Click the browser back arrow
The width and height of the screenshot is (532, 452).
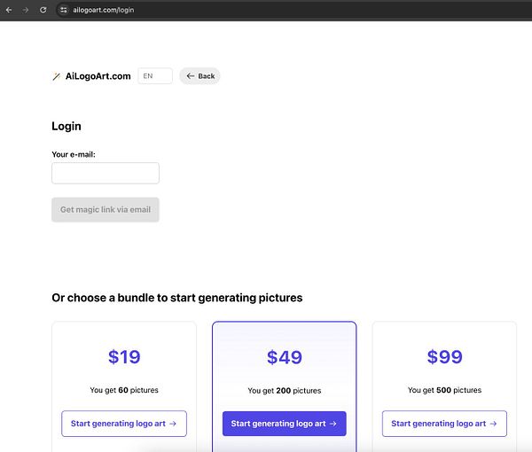click(x=8, y=10)
